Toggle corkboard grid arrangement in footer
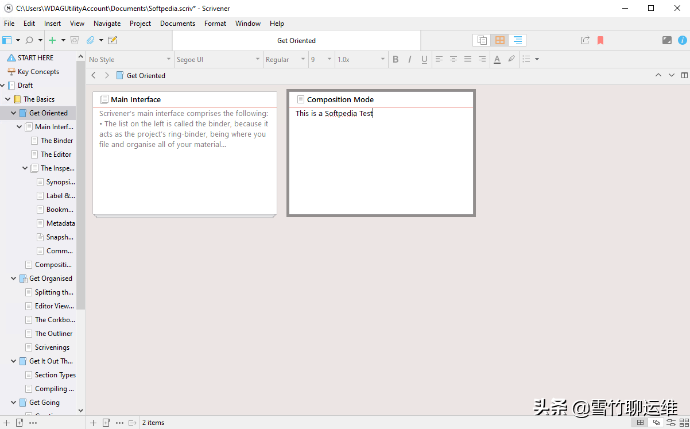 641,423
